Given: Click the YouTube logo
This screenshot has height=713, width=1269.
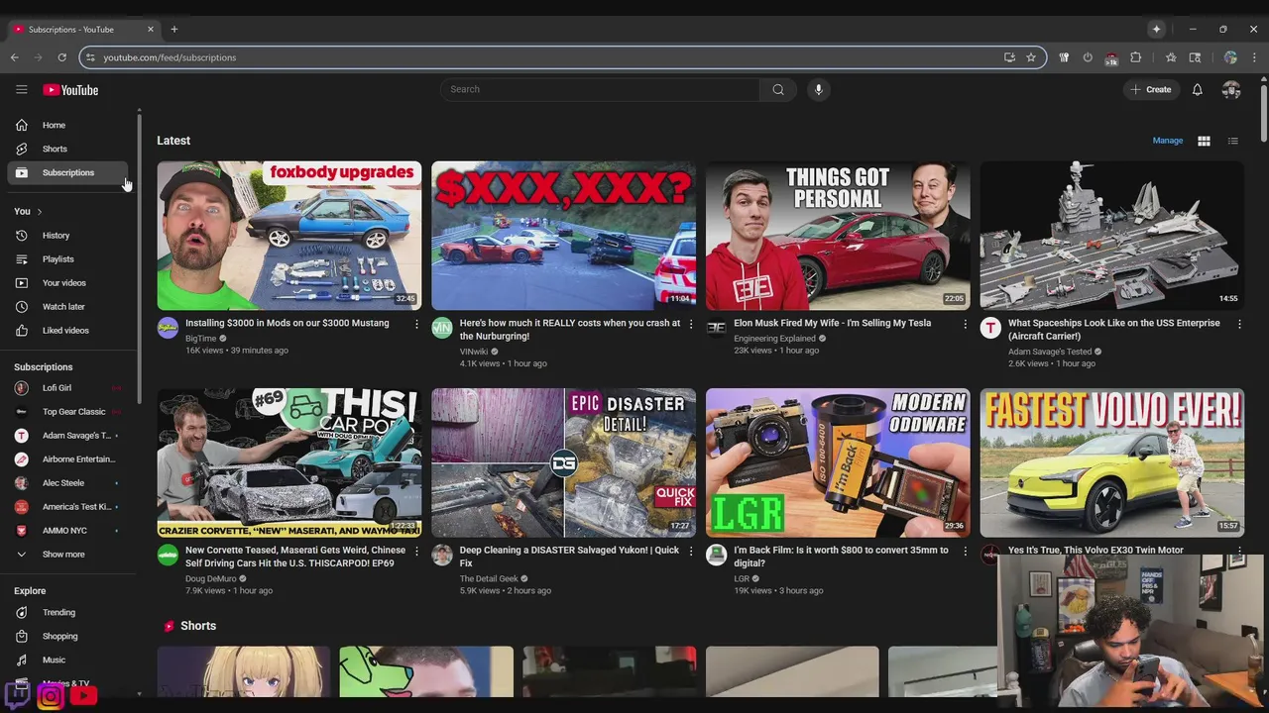Looking at the screenshot, I should 70,90.
